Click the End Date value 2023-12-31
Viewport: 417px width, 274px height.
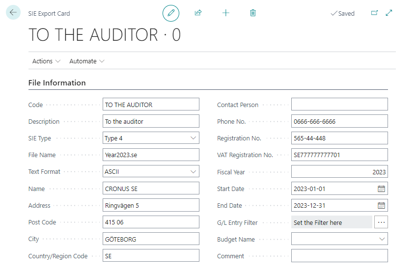point(309,205)
